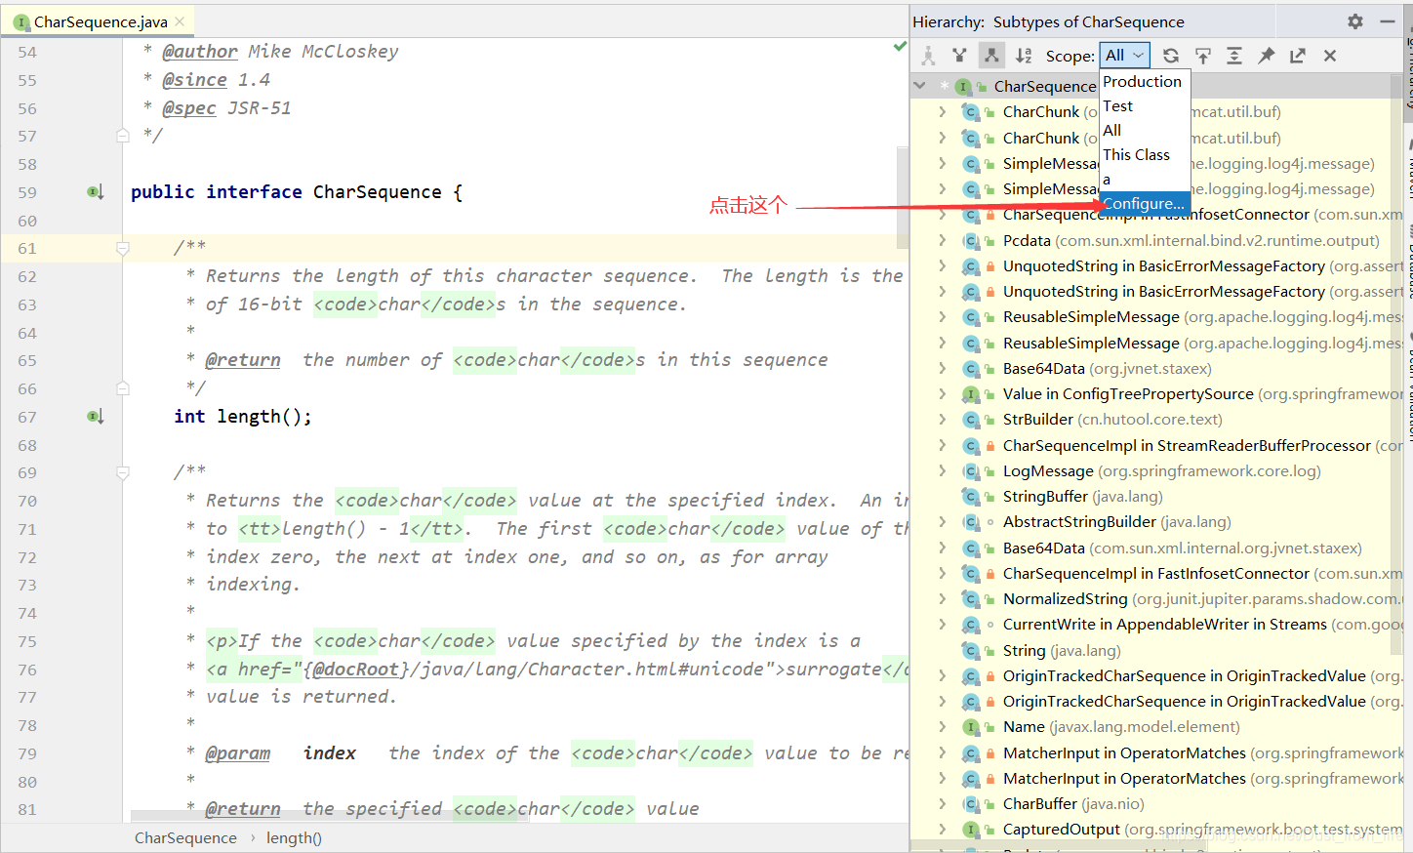Choose Production scope from dropdown
1413x853 pixels.
click(1145, 82)
